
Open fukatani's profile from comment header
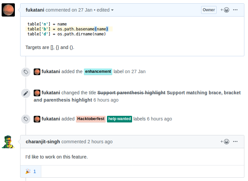[x=35, y=10]
